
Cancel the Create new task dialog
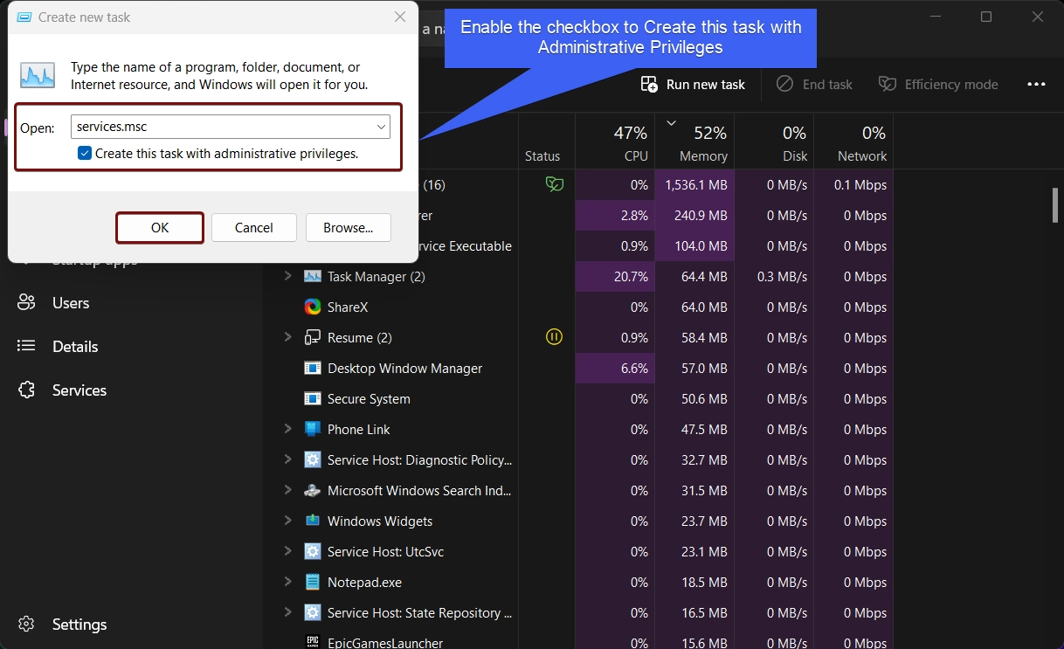click(254, 228)
